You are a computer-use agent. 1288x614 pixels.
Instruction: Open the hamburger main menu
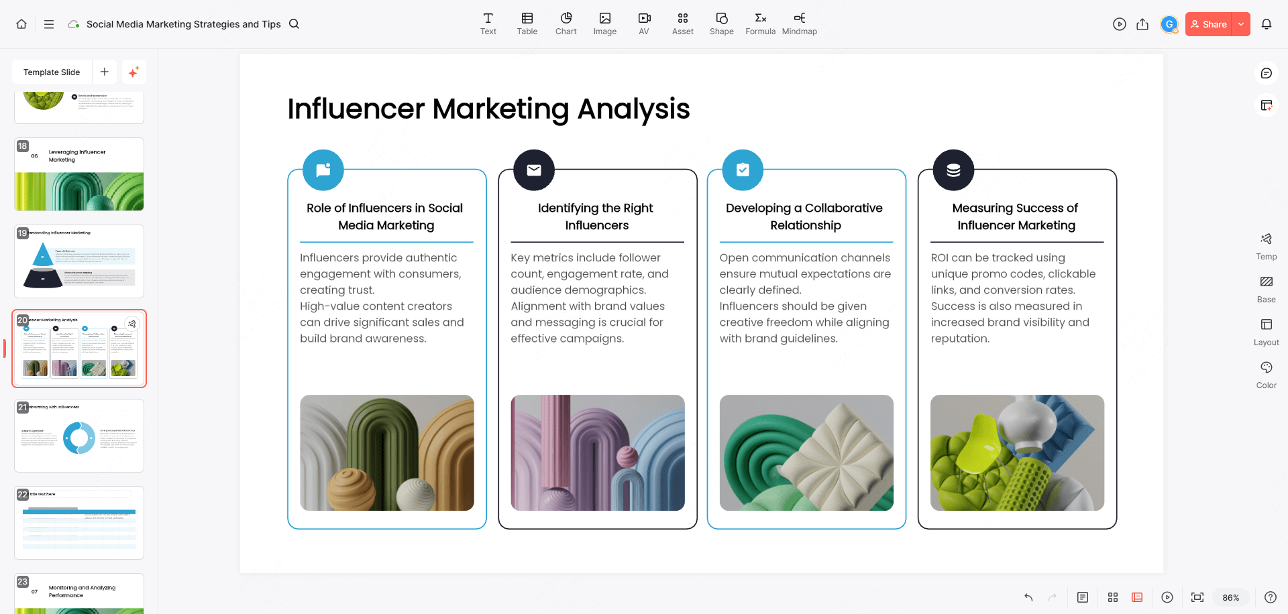[49, 24]
